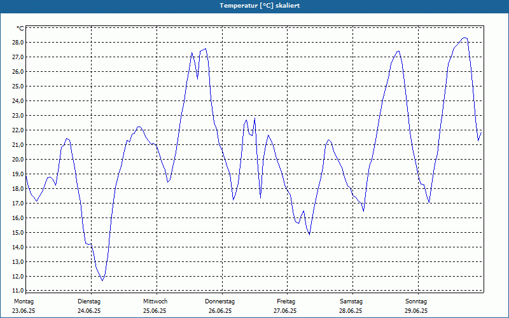Click the 20,0 axis value
This screenshot has width=509, height=318.
18,160
